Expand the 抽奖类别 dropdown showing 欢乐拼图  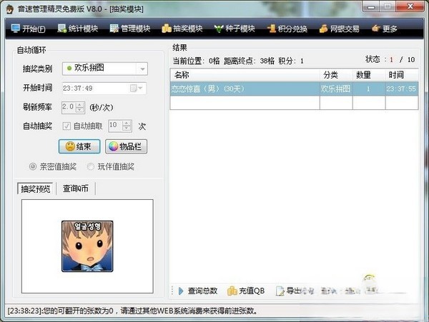pos(142,69)
